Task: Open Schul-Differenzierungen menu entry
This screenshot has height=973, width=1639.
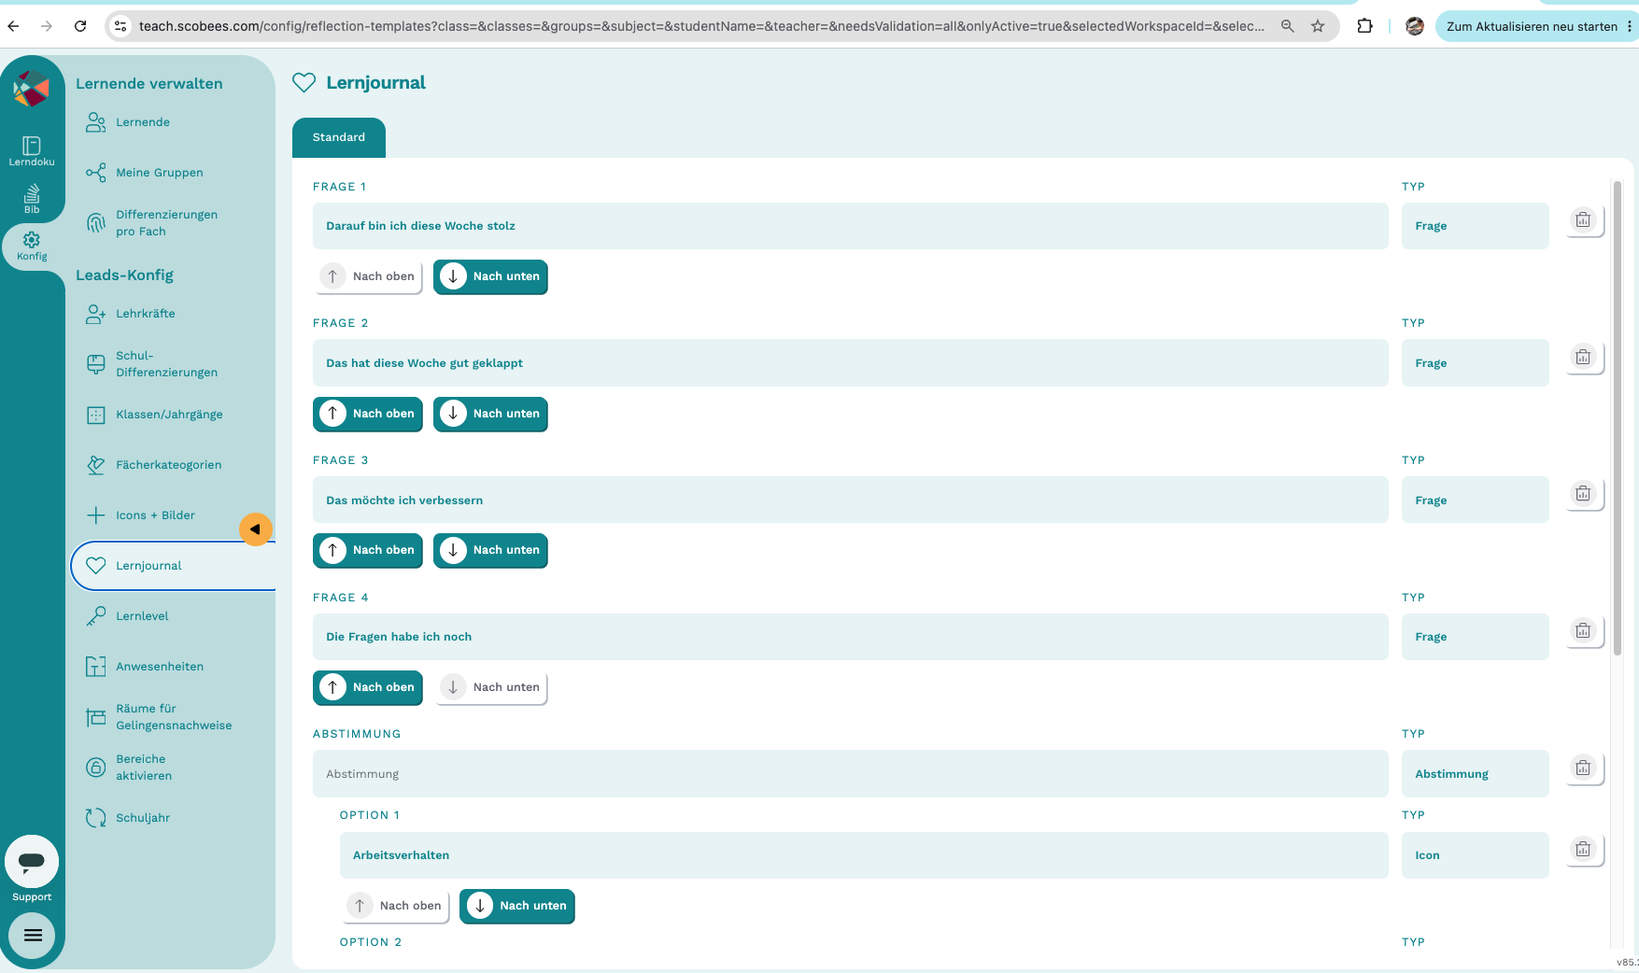Action: (166, 364)
